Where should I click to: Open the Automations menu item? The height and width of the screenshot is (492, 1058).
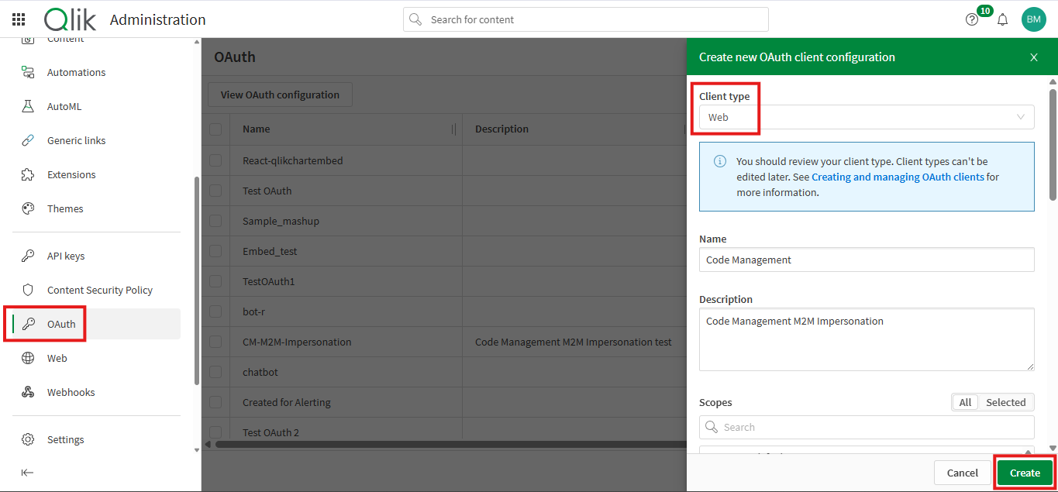click(x=96, y=72)
